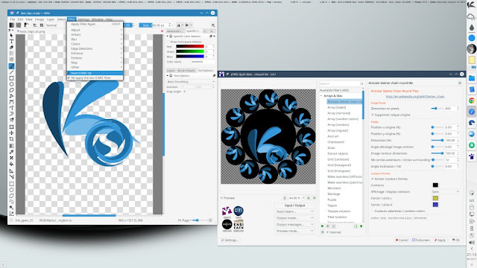477x268 pixels.
Task: Pick the Rectangle shape tool
Action: (11, 78)
